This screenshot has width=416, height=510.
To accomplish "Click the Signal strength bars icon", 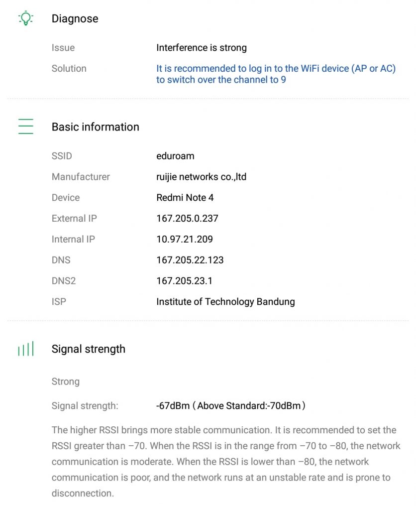I will click(x=26, y=349).
